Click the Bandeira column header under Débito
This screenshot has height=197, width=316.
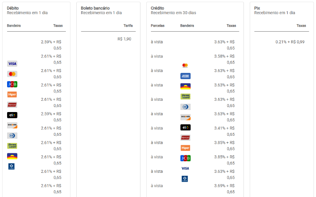point(14,26)
